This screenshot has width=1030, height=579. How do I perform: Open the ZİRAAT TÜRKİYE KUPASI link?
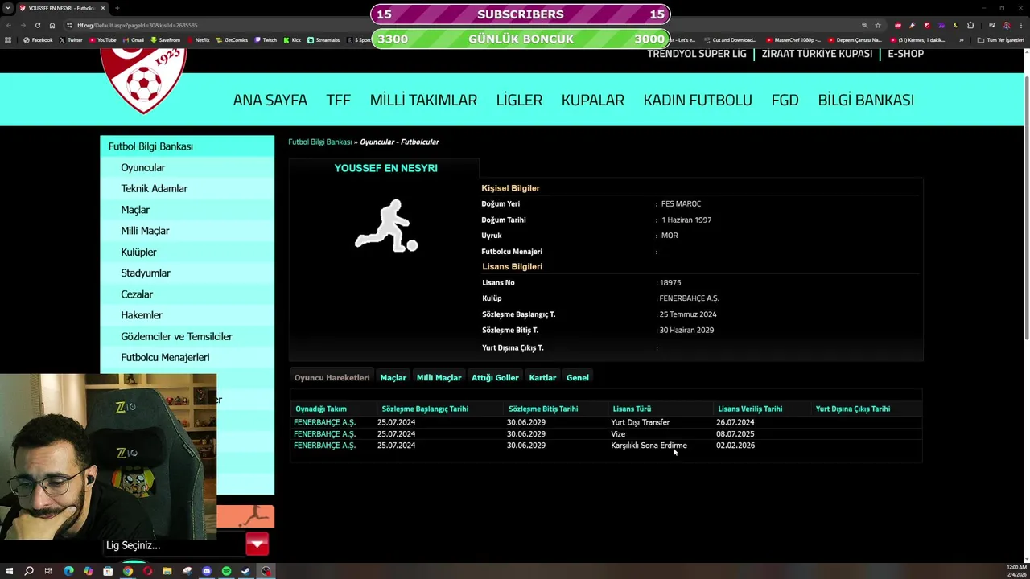pyautogui.click(x=817, y=54)
